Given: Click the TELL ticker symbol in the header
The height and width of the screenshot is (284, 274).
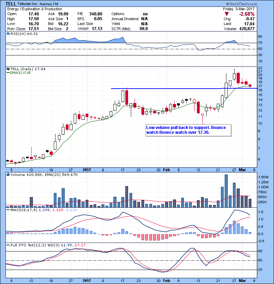Looking at the screenshot, I should click(x=11, y=4).
